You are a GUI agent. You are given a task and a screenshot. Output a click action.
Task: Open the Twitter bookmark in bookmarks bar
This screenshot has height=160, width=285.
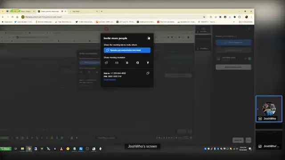[x=84, y=22]
